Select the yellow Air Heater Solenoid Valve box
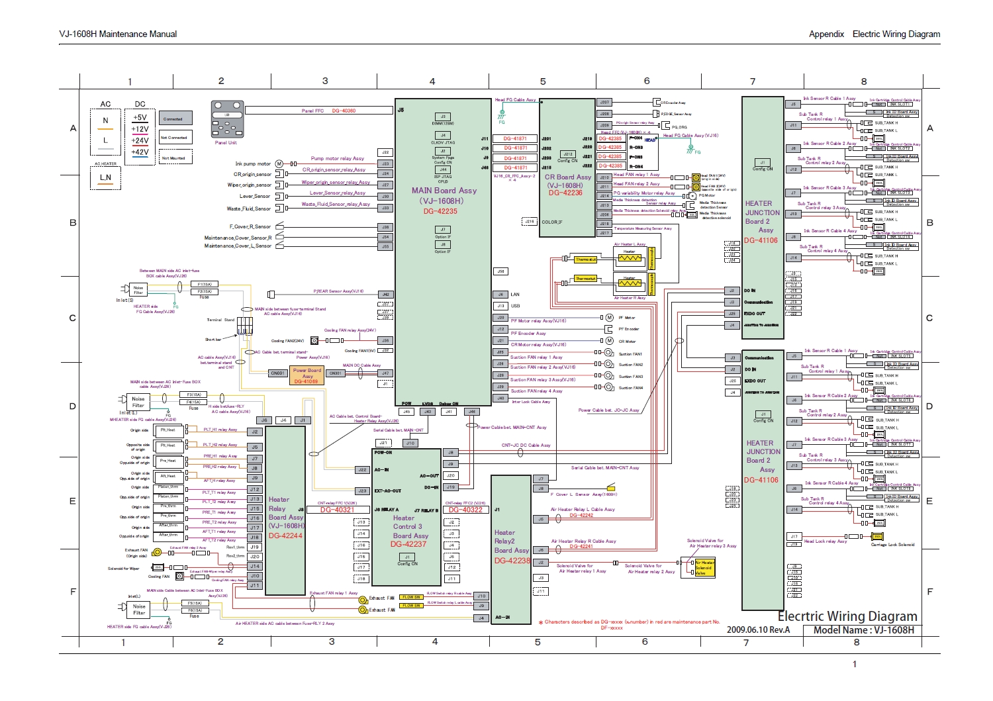Image resolution: width=993 pixels, height=701 pixels. [704, 567]
